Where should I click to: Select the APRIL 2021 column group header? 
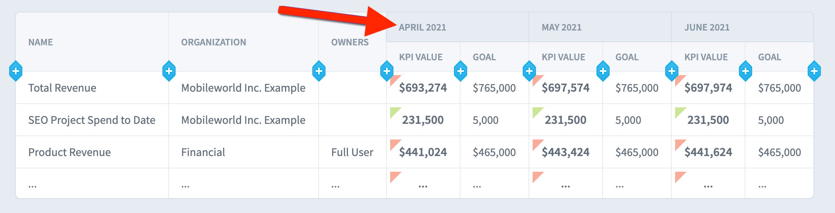[x=422, y=28]
